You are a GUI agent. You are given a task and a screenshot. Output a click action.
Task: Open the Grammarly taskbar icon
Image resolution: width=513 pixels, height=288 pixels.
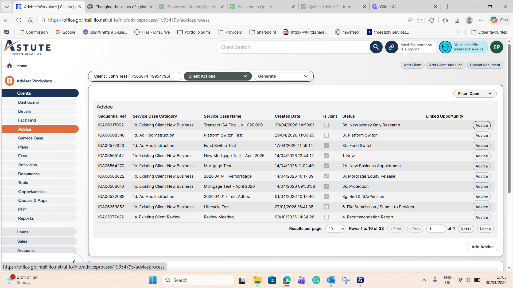(316, 280)
